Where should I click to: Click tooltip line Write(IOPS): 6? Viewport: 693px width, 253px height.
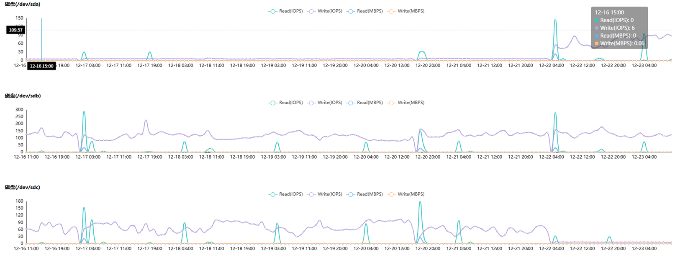pos(614,28)
